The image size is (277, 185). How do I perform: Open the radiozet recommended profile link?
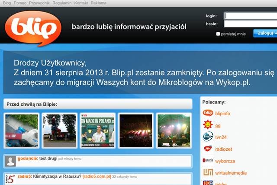pyautogui.click(x=223, y=149)
